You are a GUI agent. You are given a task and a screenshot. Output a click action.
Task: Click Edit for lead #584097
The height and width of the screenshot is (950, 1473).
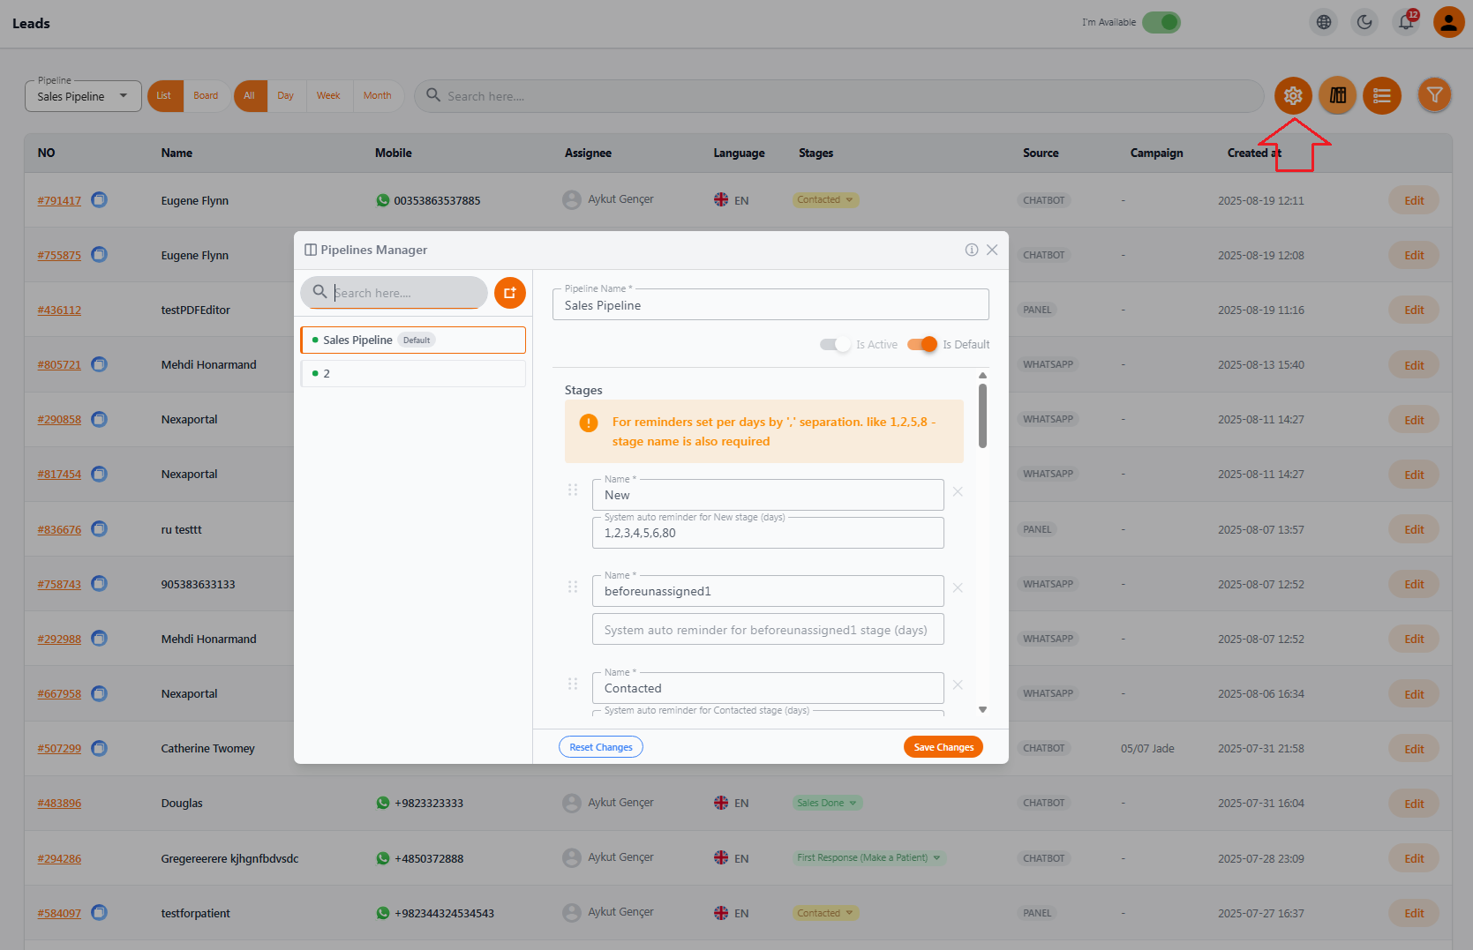pos(1414,913)
